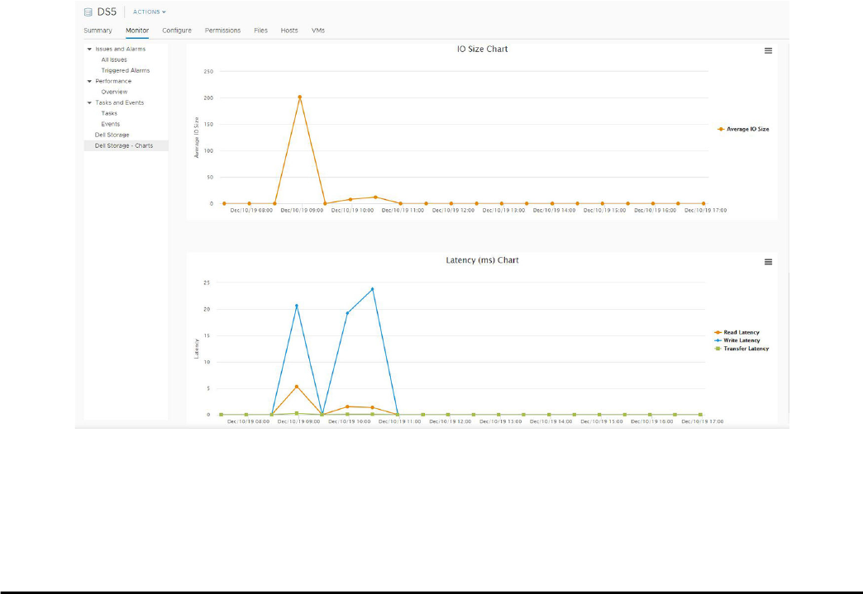Click the 200 peak point in IO Size chart
Viewport: 863px width, 594px height.
[x=299, y=97]
